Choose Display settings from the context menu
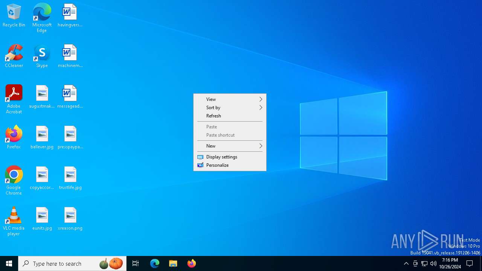This screenshot has width=482, height=271. click(230, 157)
